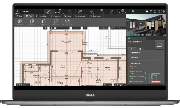Open the Plans details step
Image resolution: width=180 pixels, height=108 pixels.
[x=122, y=12]
